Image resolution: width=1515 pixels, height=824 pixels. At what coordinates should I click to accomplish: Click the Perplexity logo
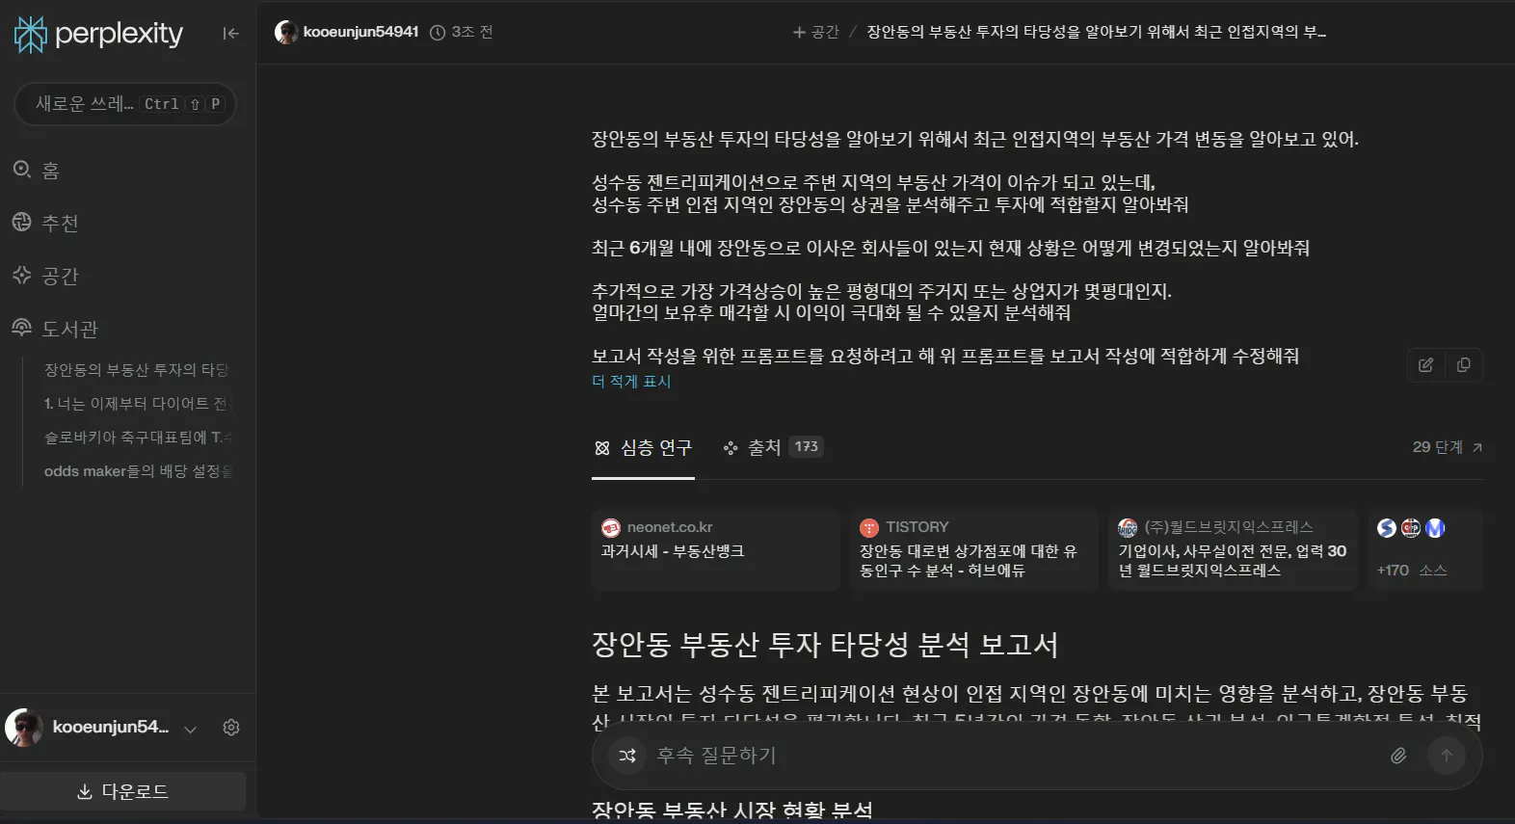coord(98,34)
